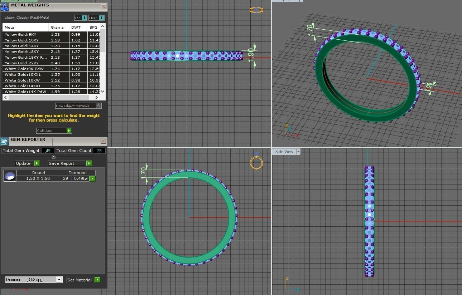Click the Total Gem Count value field
The height and width of the screenshot is (295, 462).
coord(99,151)
